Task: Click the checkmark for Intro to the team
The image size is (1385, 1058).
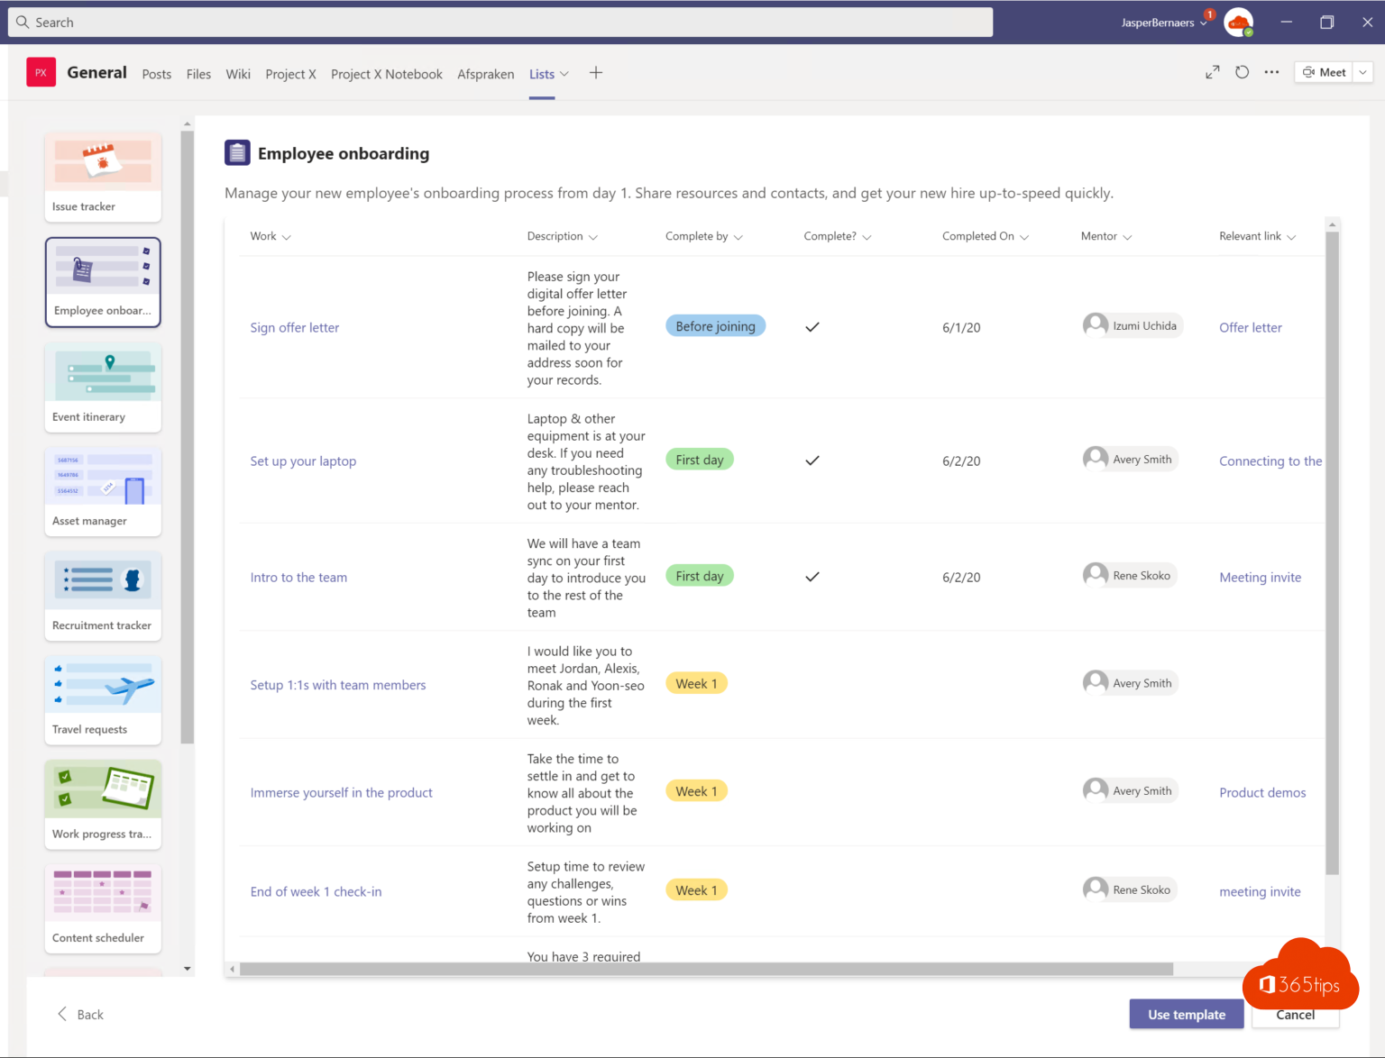Action: 812,577
